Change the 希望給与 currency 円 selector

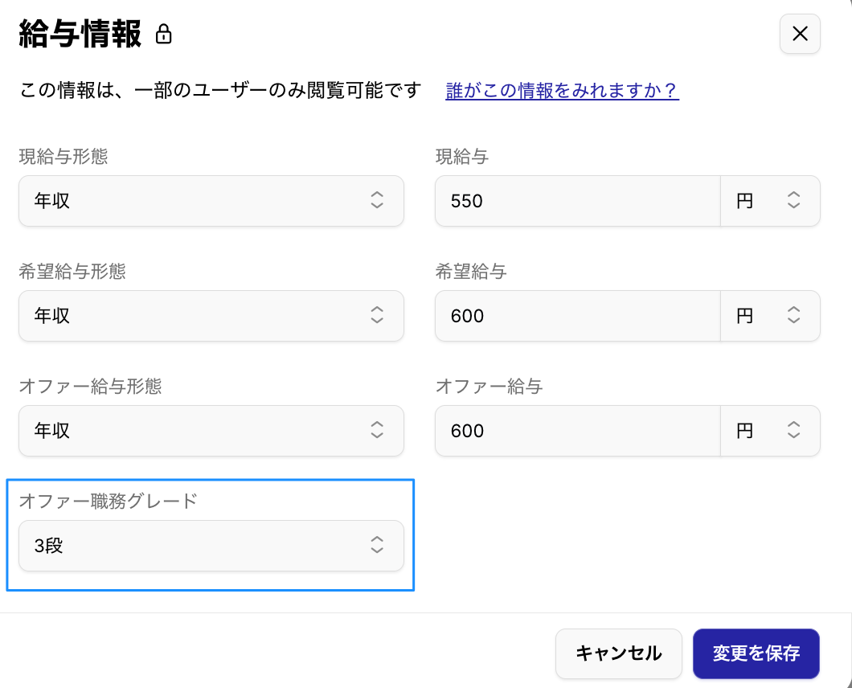tap(769, 316)
